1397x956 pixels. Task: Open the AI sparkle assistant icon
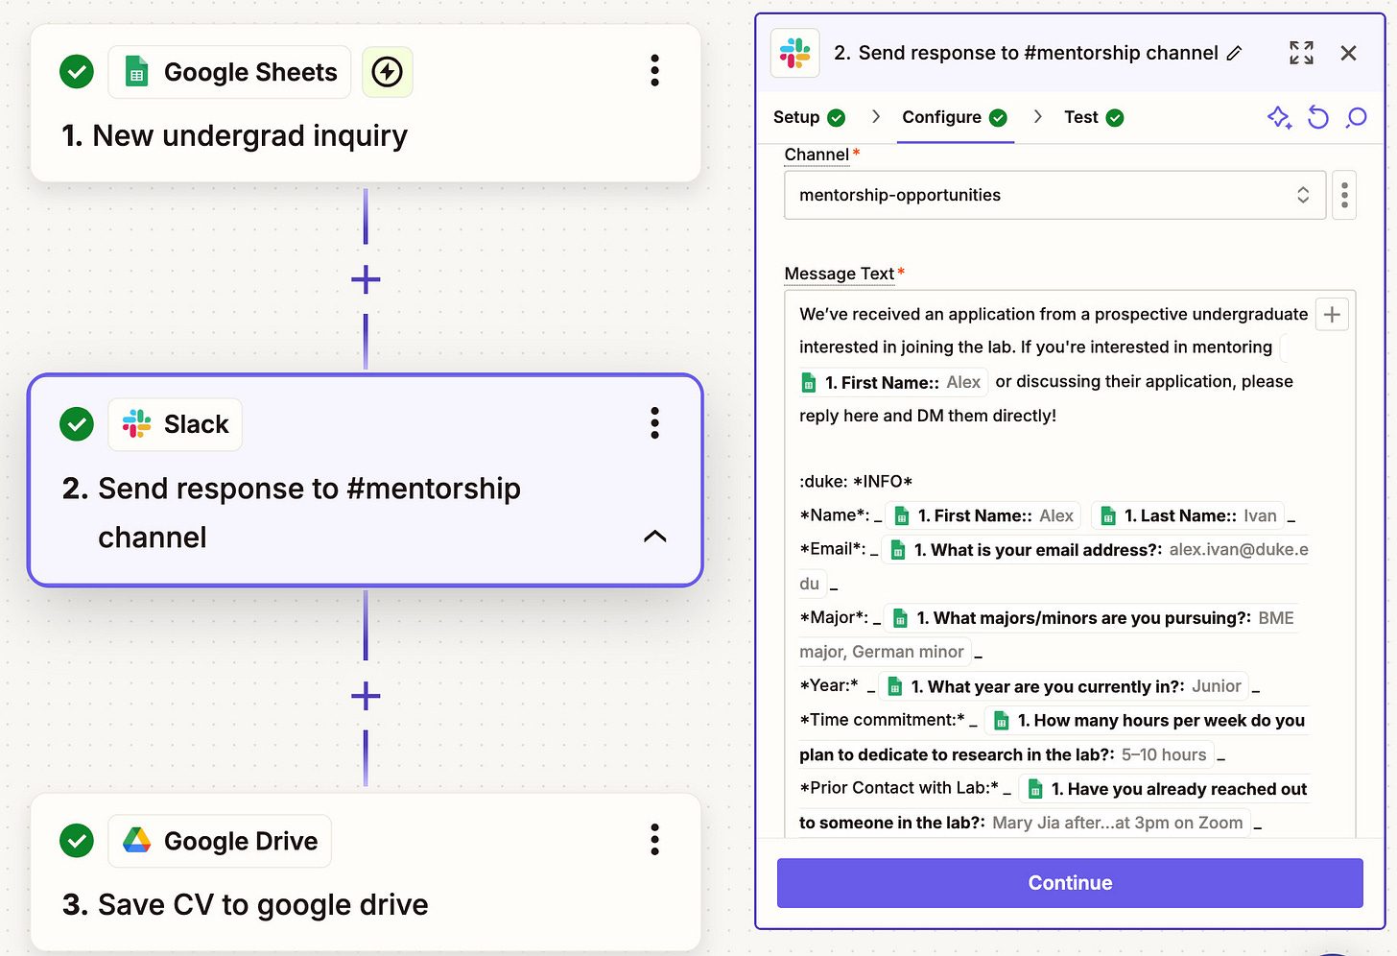1279,117
